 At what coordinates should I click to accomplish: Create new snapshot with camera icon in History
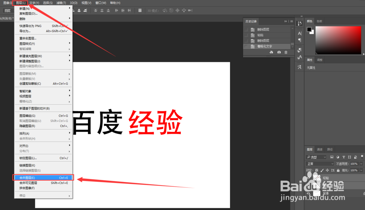279,52
